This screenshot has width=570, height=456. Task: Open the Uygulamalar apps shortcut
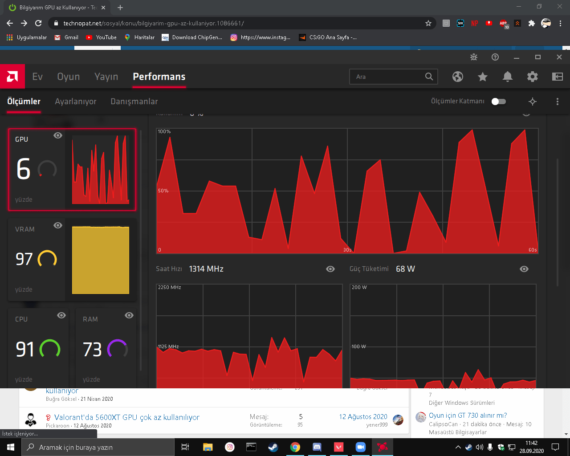pyautogui.click(x=27, y=37)
